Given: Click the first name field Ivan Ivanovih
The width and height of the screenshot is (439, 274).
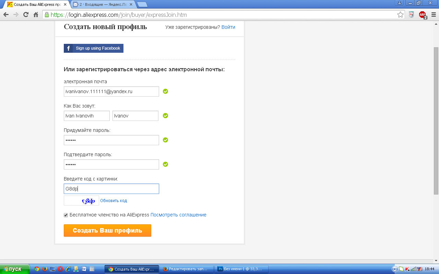Looking at the screenshot, I should pos(87,116).
